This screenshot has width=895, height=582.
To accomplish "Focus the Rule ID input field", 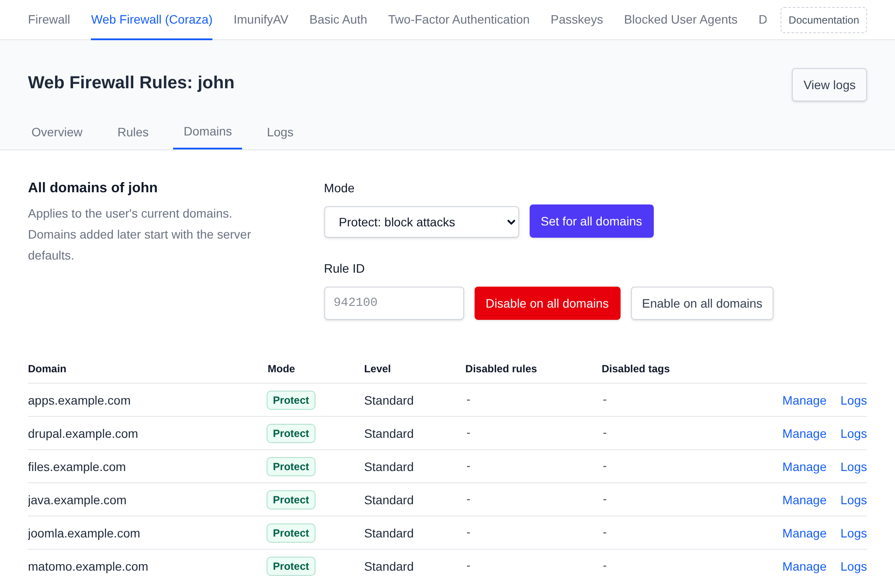I will (x=394, y=303).
